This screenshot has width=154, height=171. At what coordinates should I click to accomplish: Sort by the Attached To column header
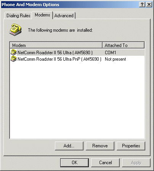[x=124, y=45]
